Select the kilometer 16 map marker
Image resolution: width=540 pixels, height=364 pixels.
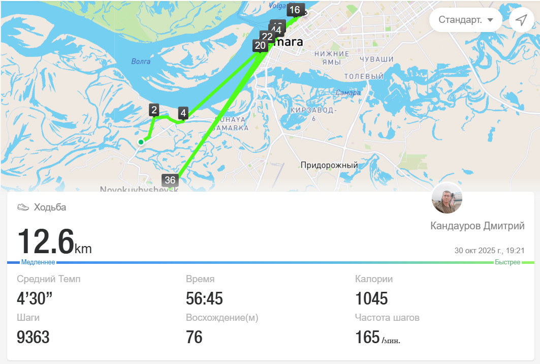point(295,10)
